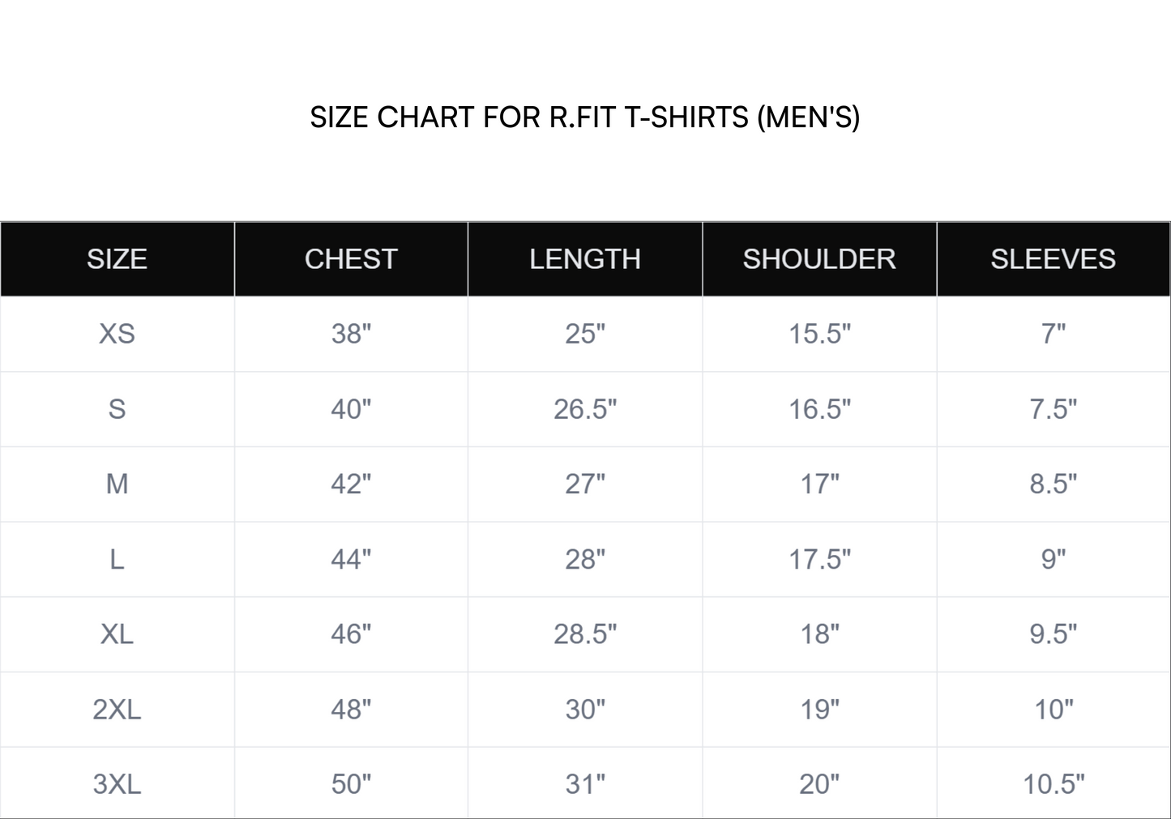This screenshot has height=819, width=1171.
Task: Click the size chart title text
Action: point(584,117)
